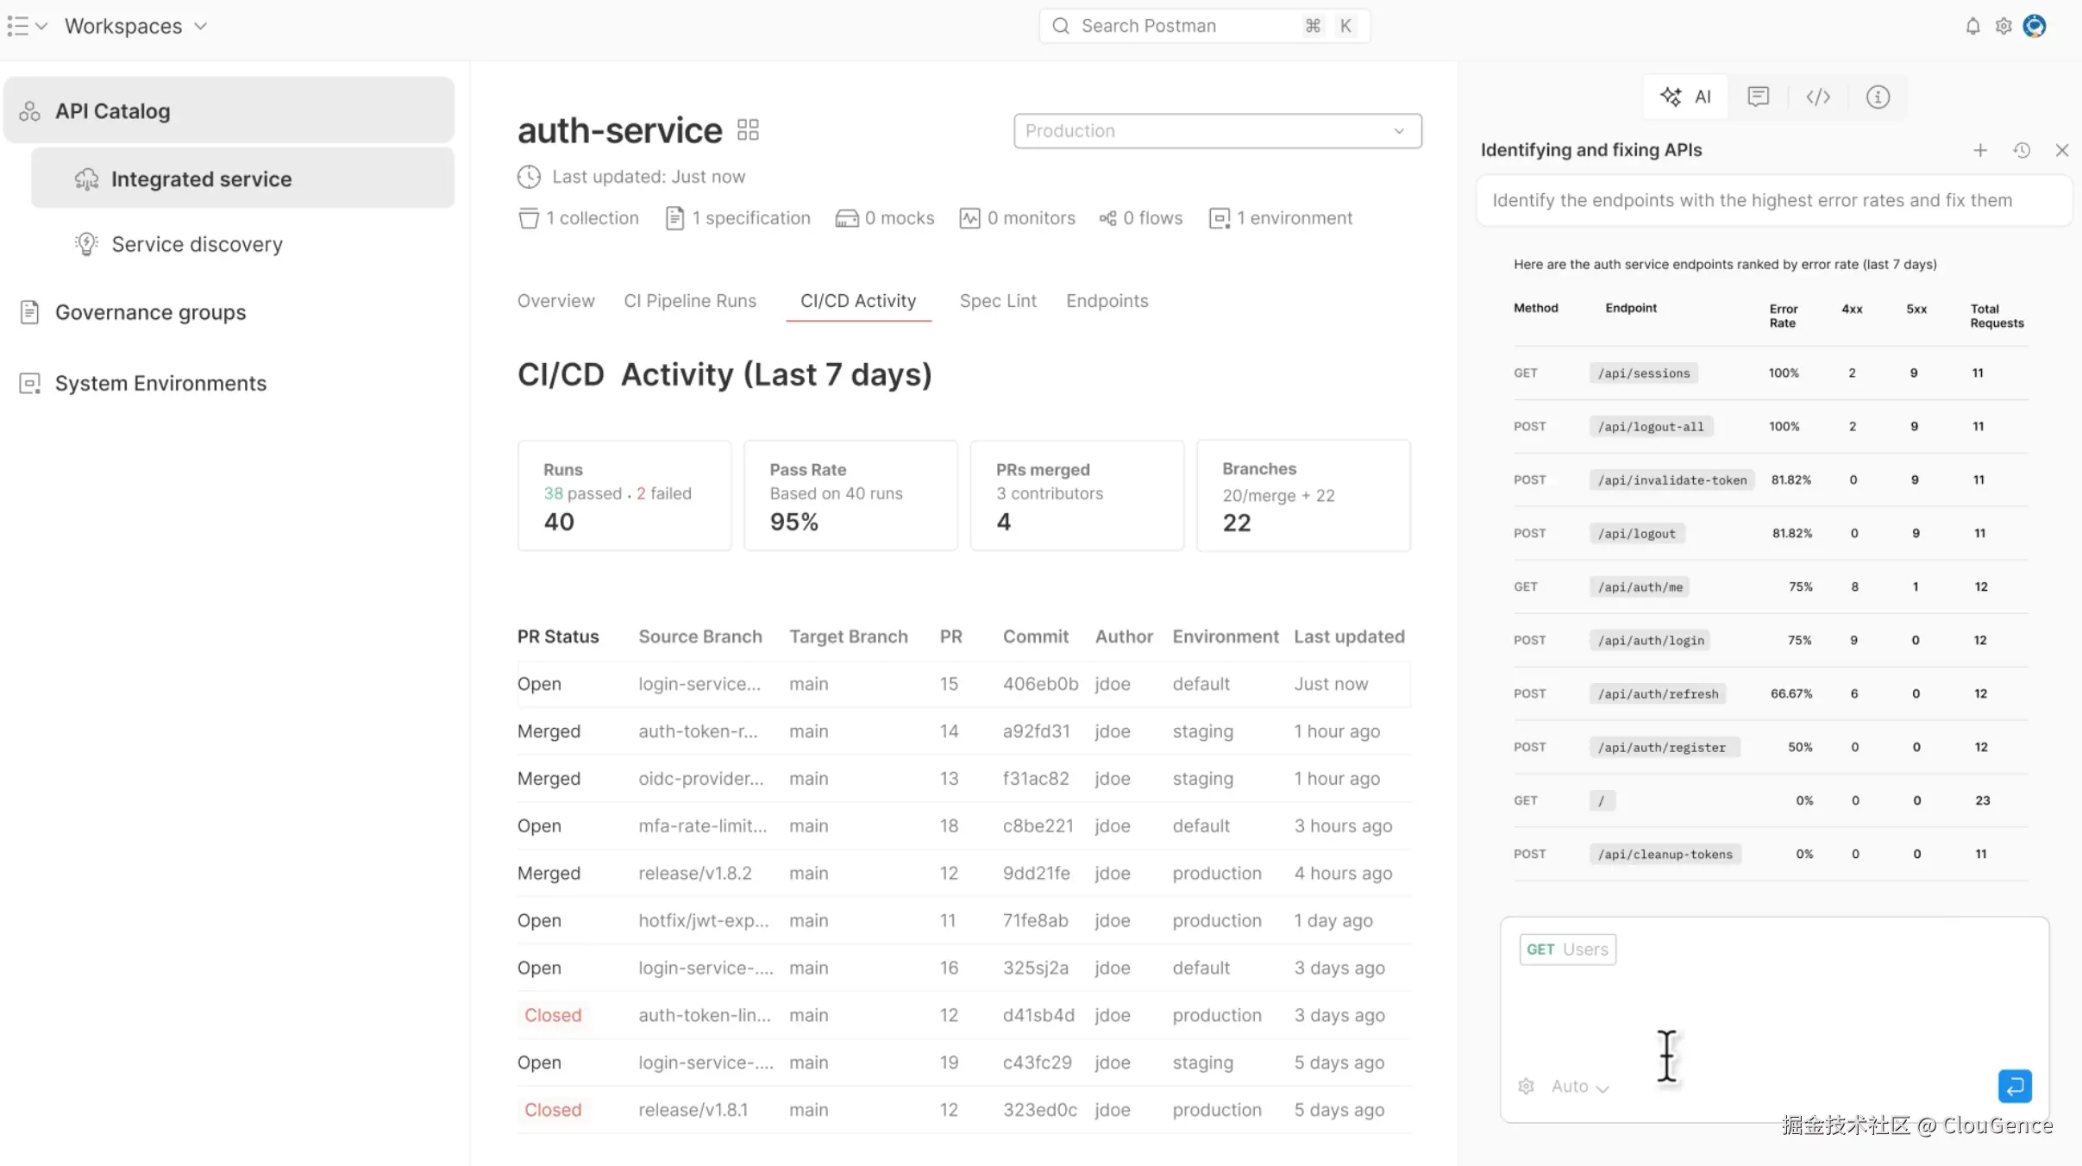Viewport: 2082px width, 1166px height.
Task: Click the mocks icon
Action: [x=847, y=218]
